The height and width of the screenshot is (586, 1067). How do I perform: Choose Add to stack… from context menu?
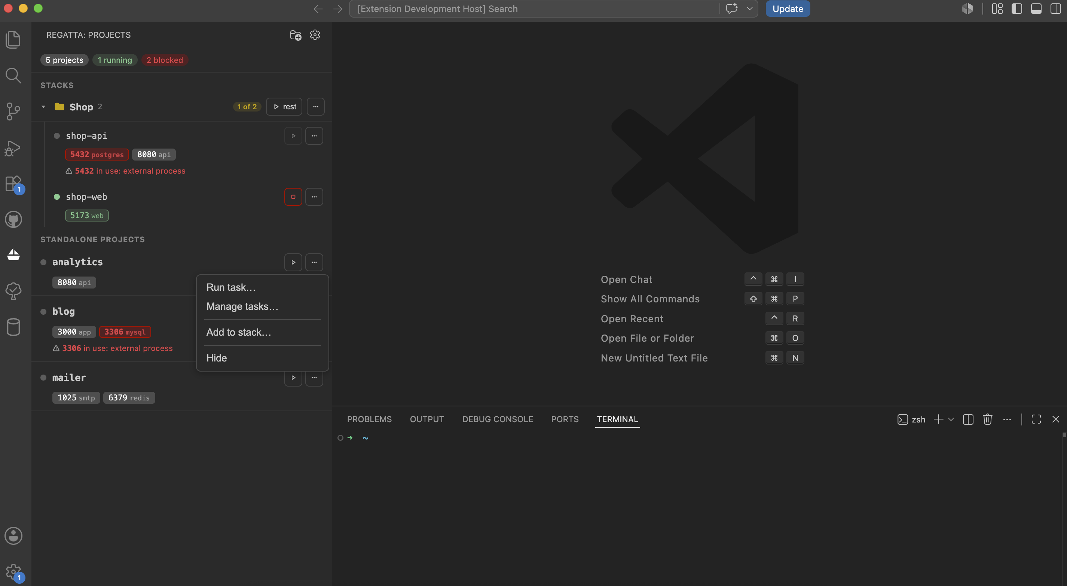click(263, 332)
